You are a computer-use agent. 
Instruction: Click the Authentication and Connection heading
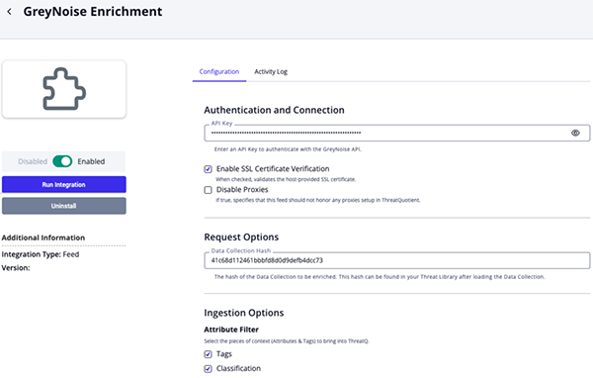click(x=274, y=110)
